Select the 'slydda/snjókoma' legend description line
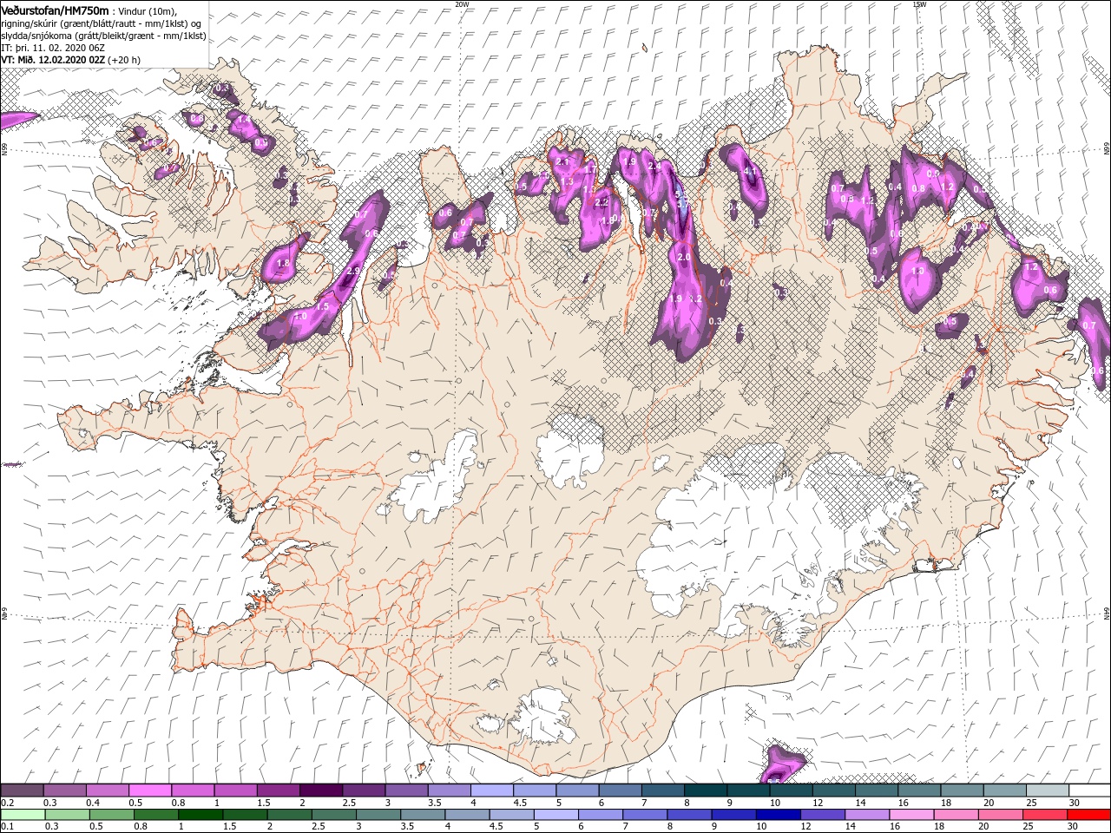The image size is (1111, 833). tap(102, 36)
